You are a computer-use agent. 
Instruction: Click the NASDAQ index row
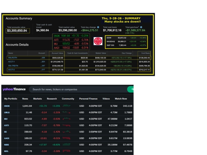click(x=127, y=41)
